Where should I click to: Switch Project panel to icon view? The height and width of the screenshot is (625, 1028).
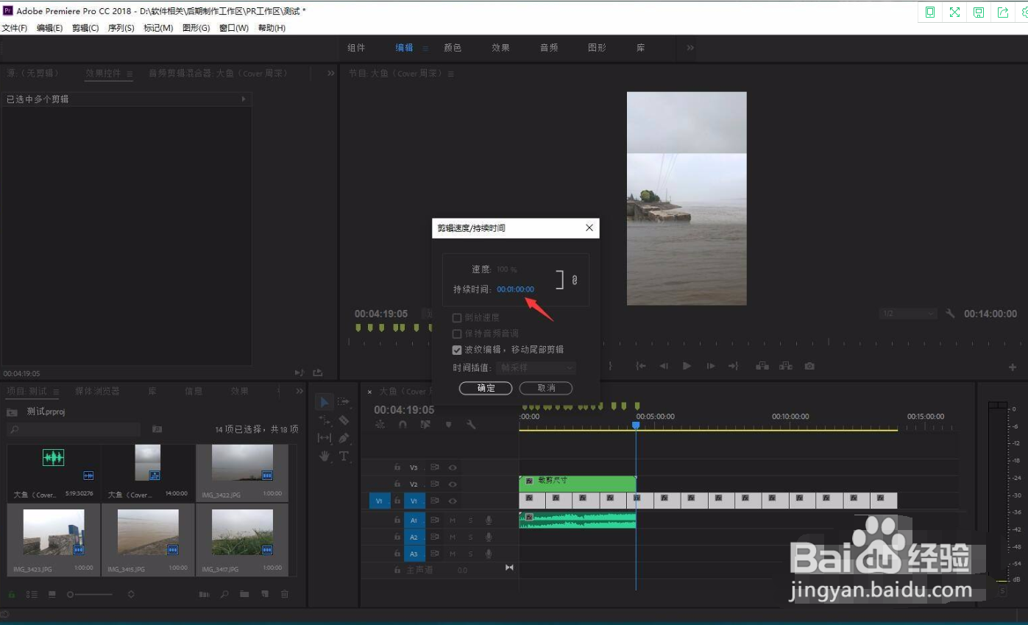coord(52,594)
